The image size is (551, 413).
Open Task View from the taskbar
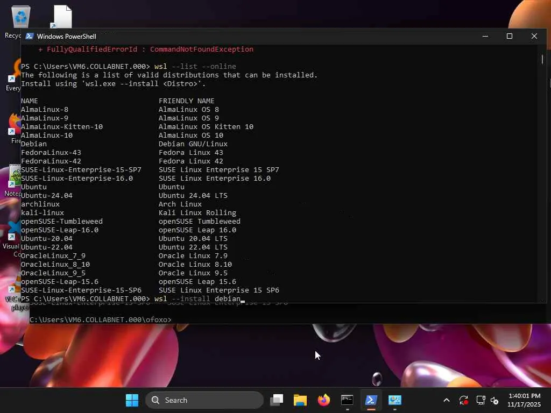[277, 400]
